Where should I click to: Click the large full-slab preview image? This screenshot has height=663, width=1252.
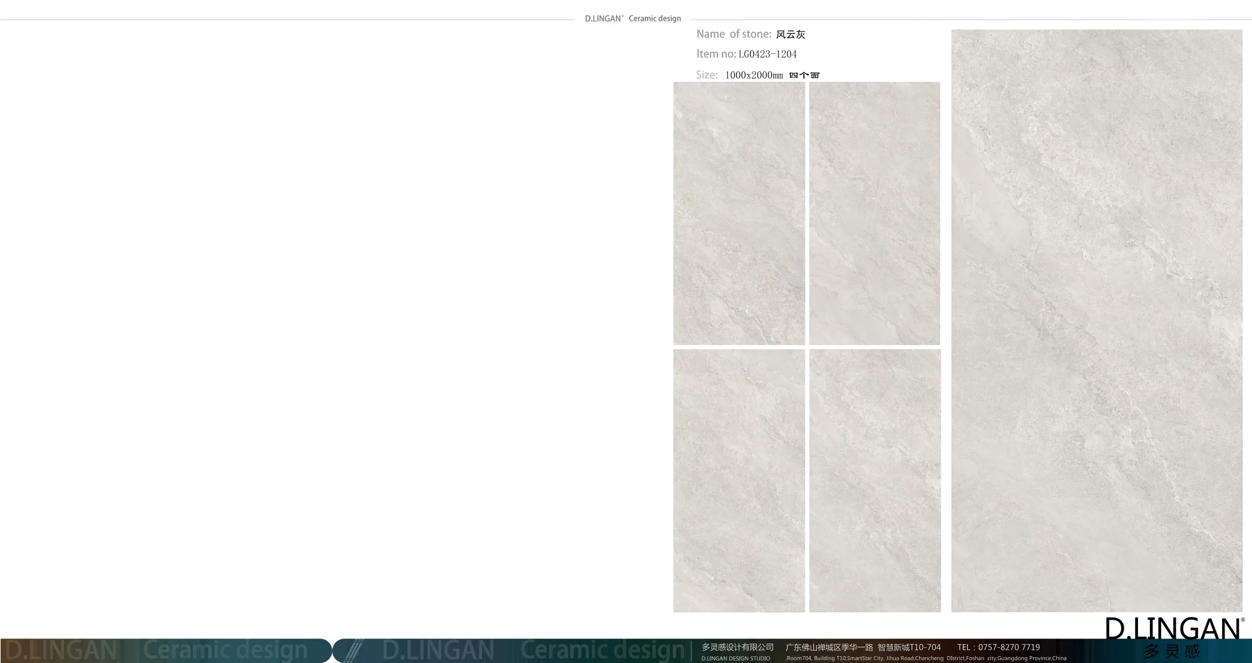point(1097,321)
